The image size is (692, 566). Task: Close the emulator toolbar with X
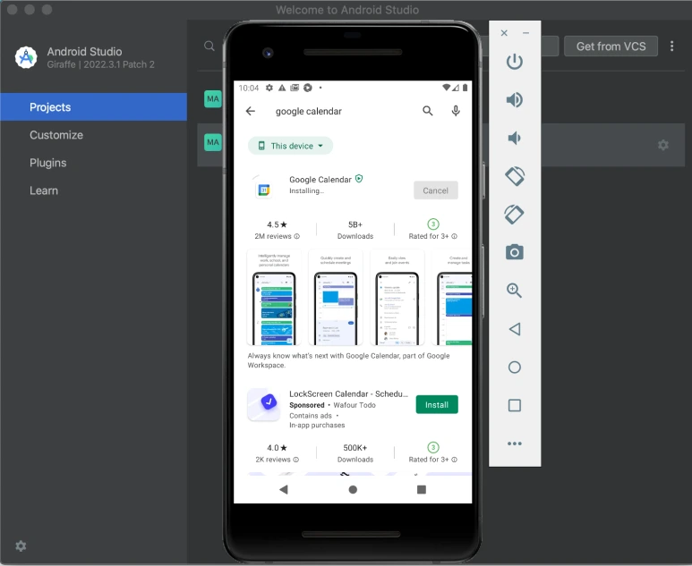504,32
